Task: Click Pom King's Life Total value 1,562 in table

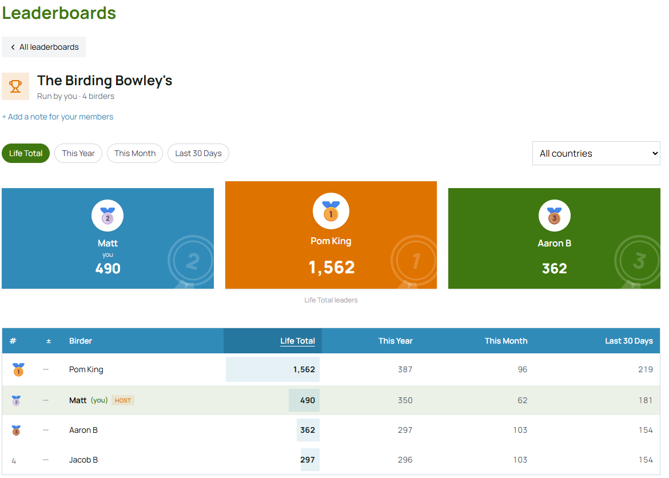Action: coord(304,369)
